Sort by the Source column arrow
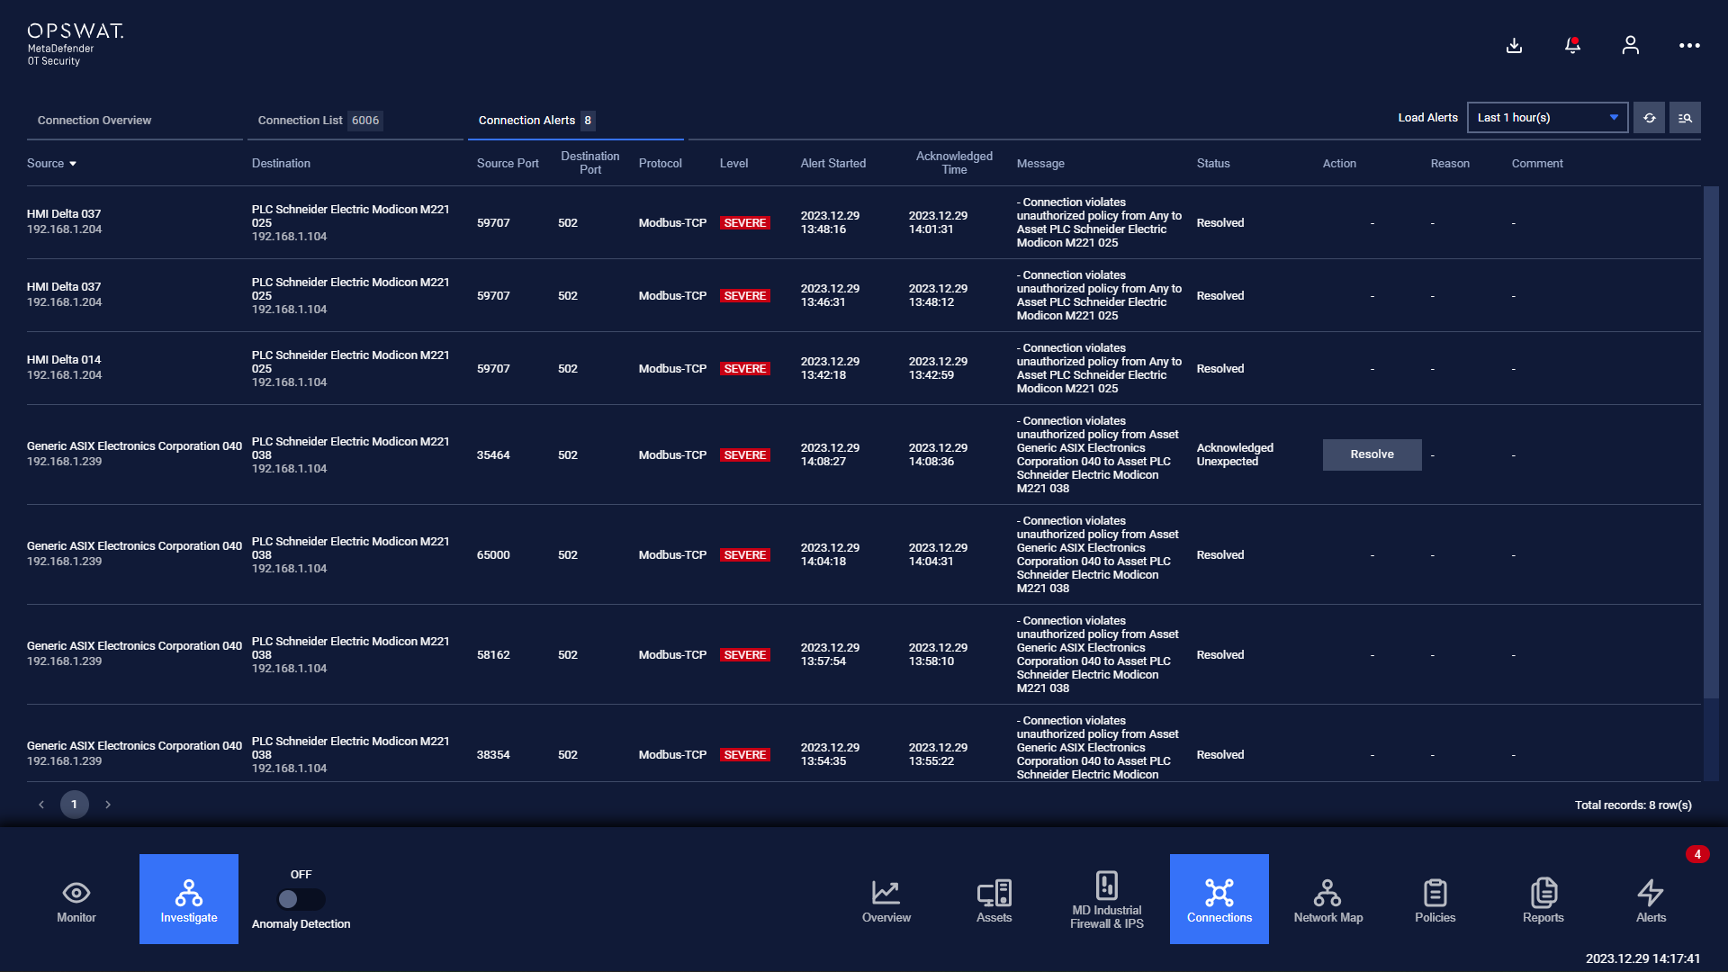 click(73, 164)
